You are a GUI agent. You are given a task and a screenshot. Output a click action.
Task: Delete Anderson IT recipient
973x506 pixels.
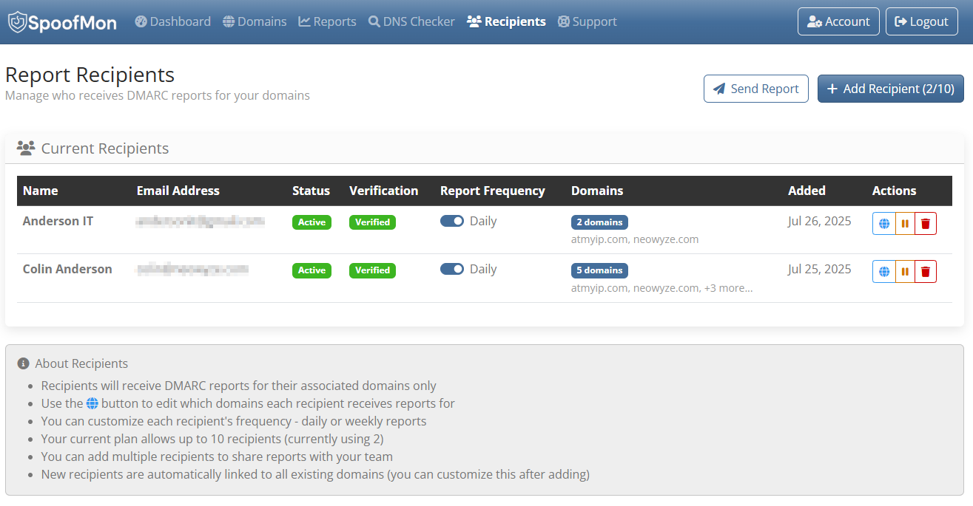coord(926,223)
